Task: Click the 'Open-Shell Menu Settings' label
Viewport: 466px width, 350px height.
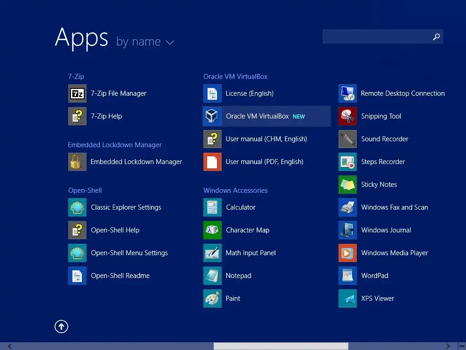Action: (129, 253)
